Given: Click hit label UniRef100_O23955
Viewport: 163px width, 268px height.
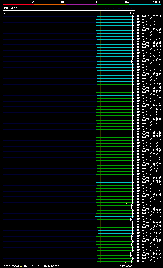Looking at the screenshot, I should [x=150, y=261].
